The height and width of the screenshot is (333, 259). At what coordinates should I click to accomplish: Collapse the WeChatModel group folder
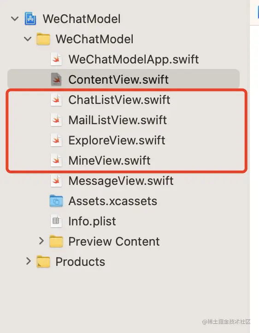pyautogui.click(x=28, y=39)
